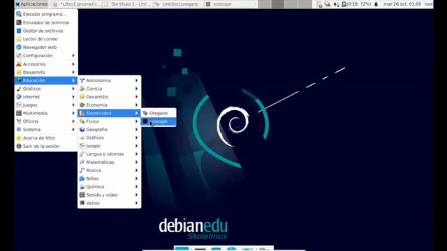Screen dimensions: 447x251
Task: Expand the Música submenu arrow
Action: coord(137,170)
